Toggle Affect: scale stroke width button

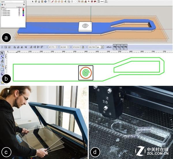[x=115, y=47]
